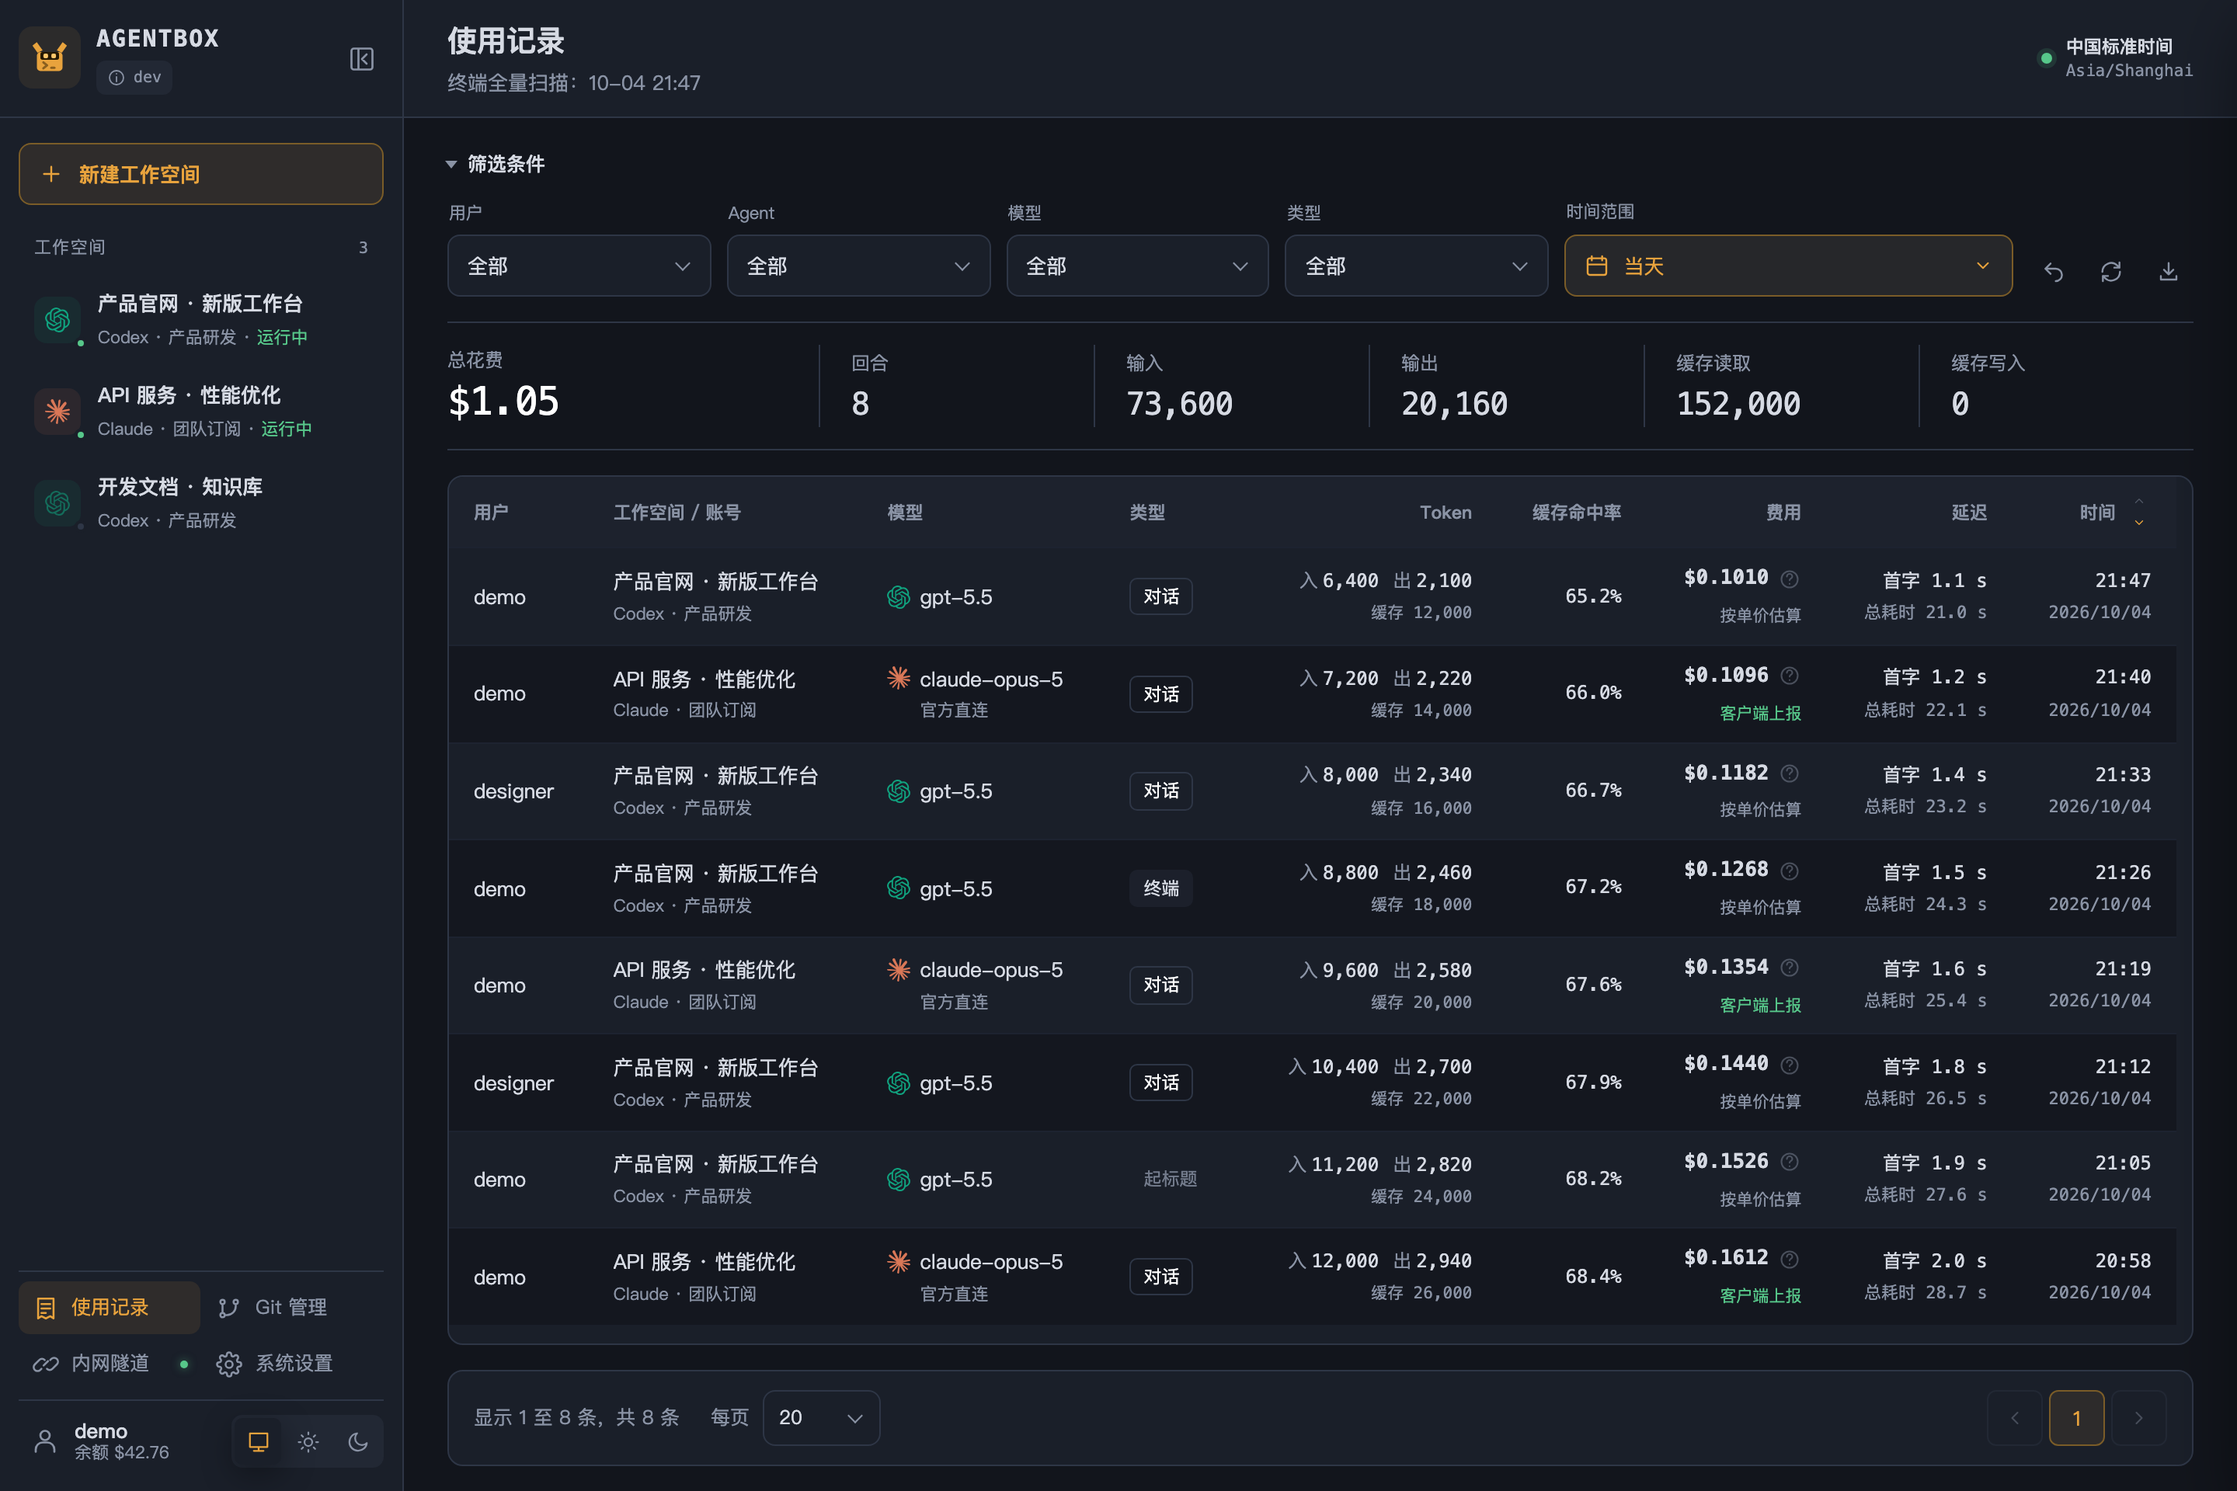
Task: Click the dev info badge
Action: 134,77
